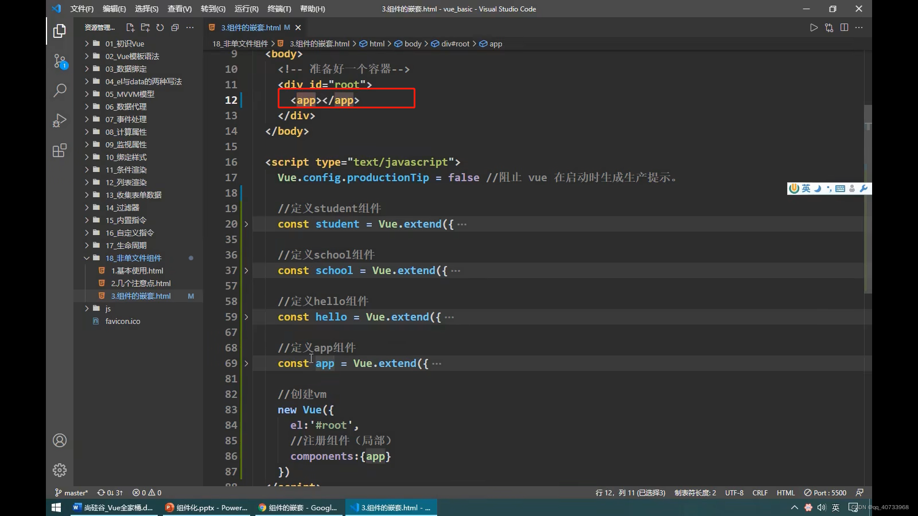Change language mode via HTML status item

point(785,492)
